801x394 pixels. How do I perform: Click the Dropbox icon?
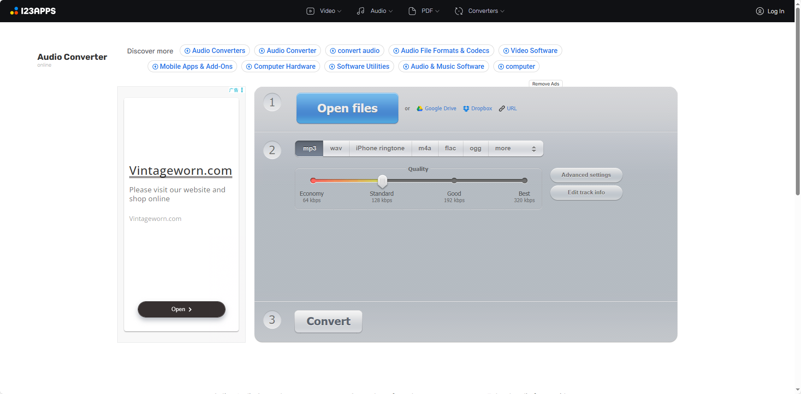click(x=466, y=109)
